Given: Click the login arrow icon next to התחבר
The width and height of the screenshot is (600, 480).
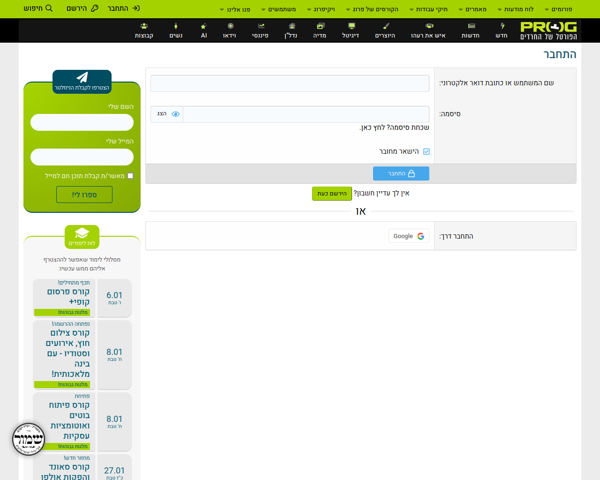Looking at the screenshot, I should [x=136, y=8].
